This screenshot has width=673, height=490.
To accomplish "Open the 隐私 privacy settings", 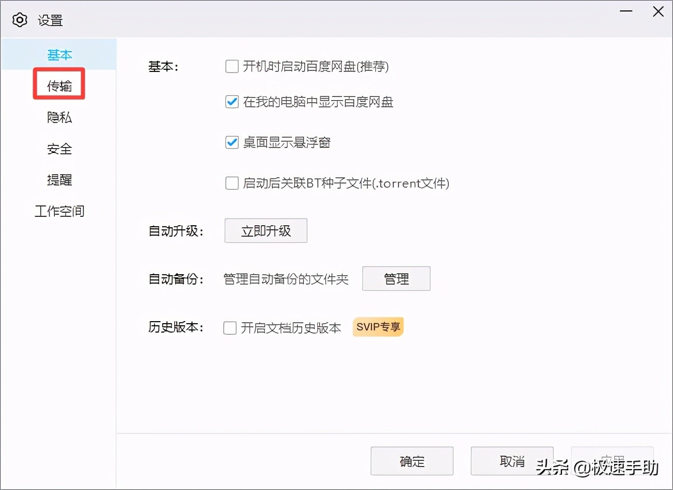I will [x=59, y=117].
